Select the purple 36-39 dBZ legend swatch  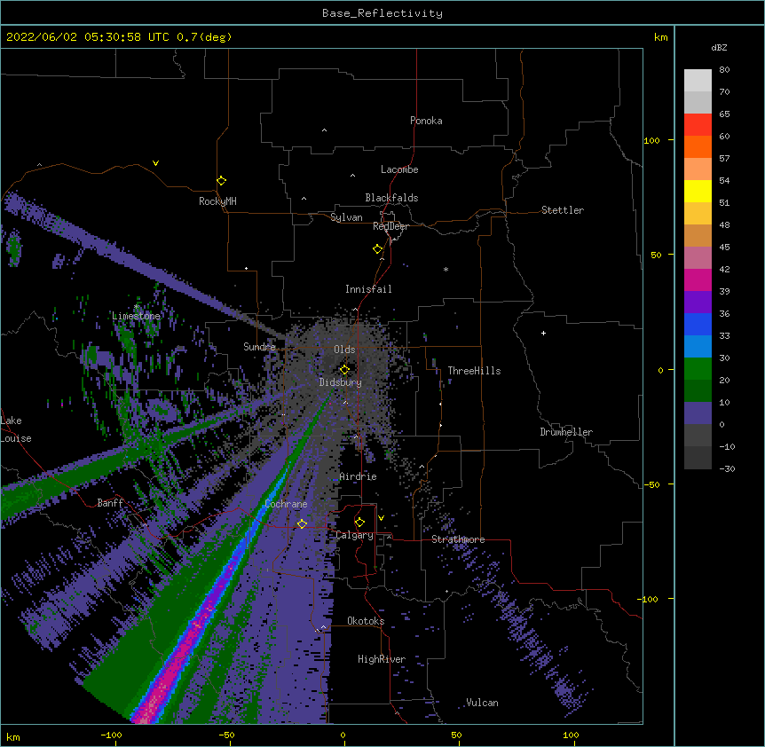click(x=698, y=303)
